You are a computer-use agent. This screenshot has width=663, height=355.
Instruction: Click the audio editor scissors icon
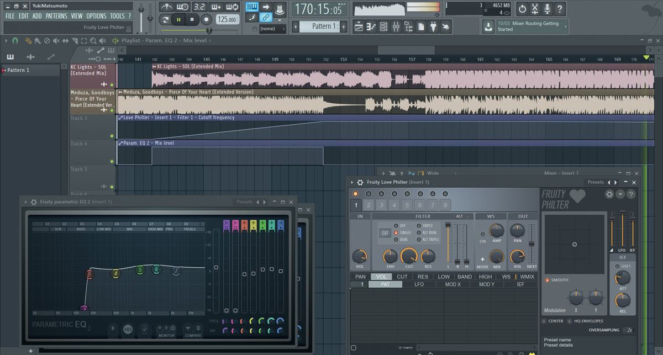(x=535, y=9)
